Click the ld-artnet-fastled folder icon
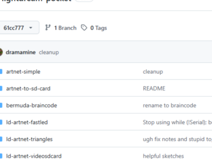 1,122
